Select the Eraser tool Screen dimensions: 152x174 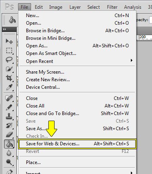[9, 135]
